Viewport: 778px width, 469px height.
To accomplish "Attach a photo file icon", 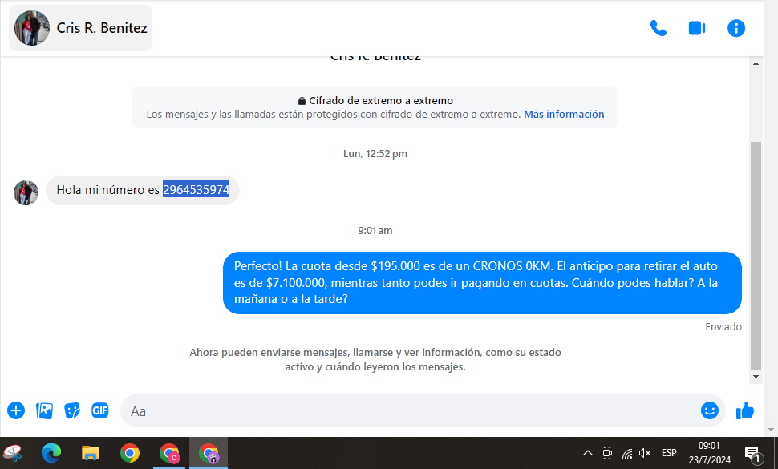I will [44, 410].
